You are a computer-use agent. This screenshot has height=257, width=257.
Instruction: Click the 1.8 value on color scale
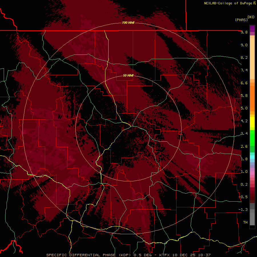pos(244,159)
